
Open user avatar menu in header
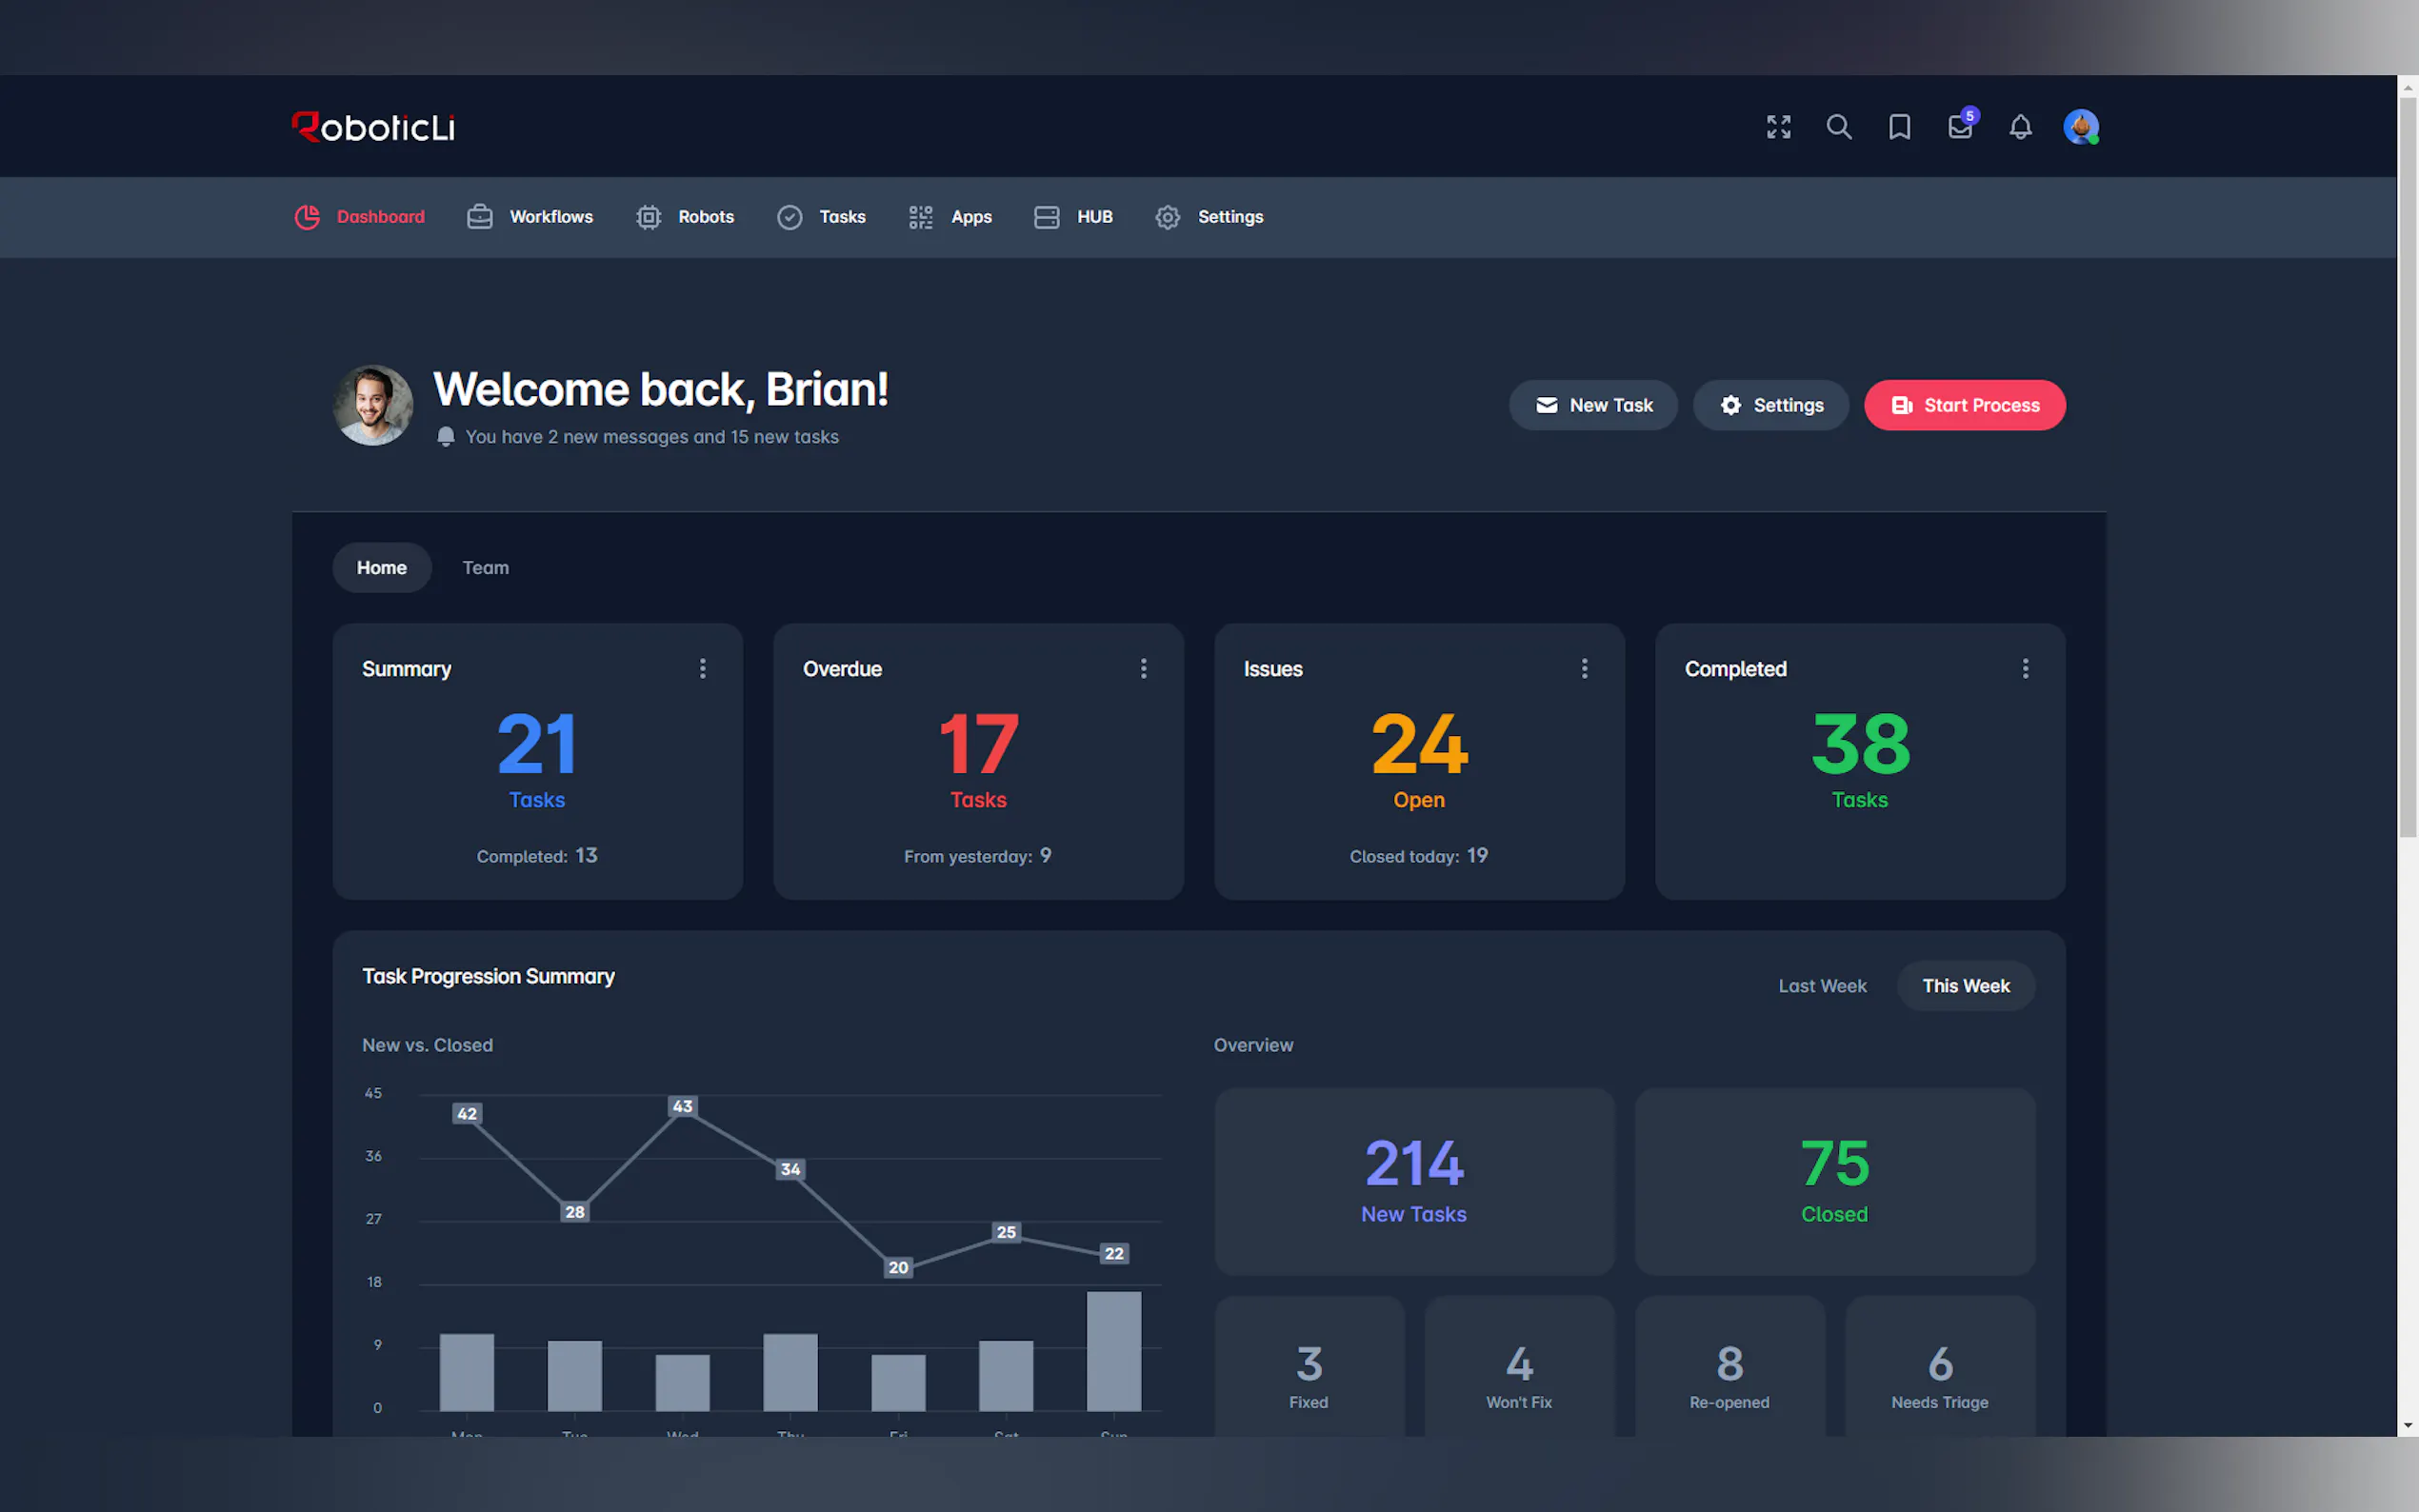pyautogui.click(x=2081, y=127)
